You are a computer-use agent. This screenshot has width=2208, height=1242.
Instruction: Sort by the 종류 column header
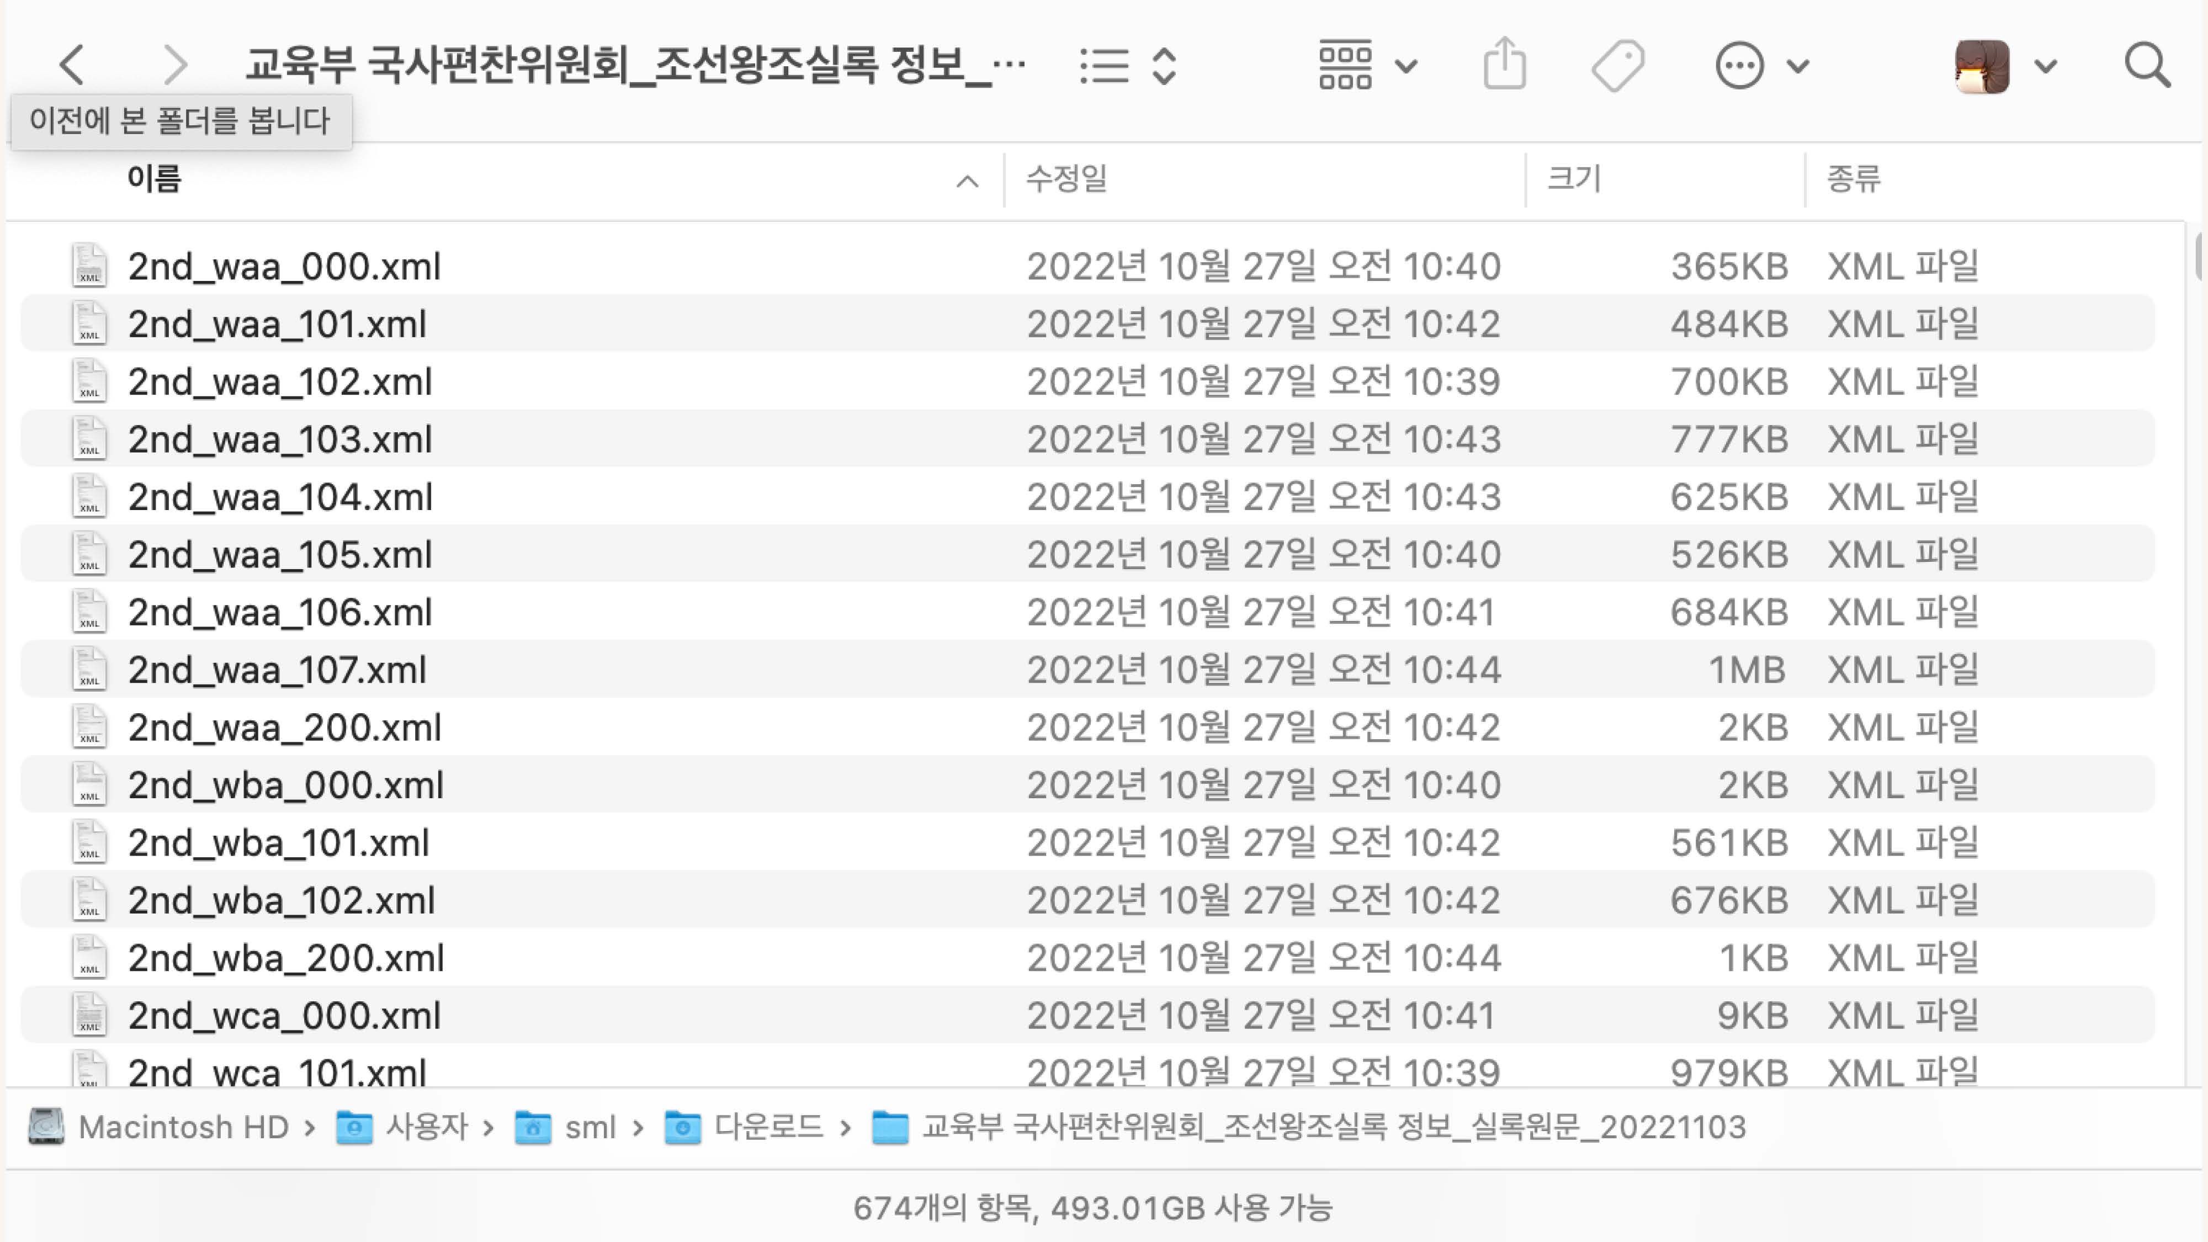tap(1853, 179)
